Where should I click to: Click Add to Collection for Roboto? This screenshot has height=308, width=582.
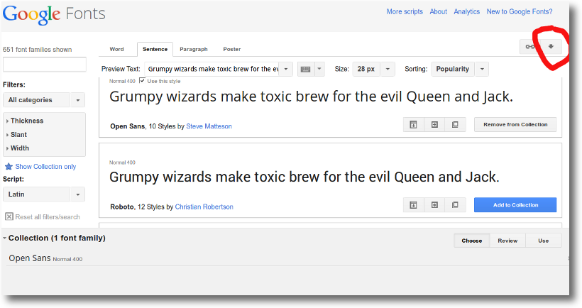(515, 205)
